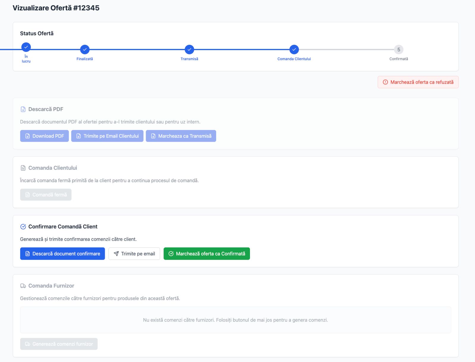Select 'Comanda Clientului' step in progress bar
The image size is (475, 362).
click(294, 50)
